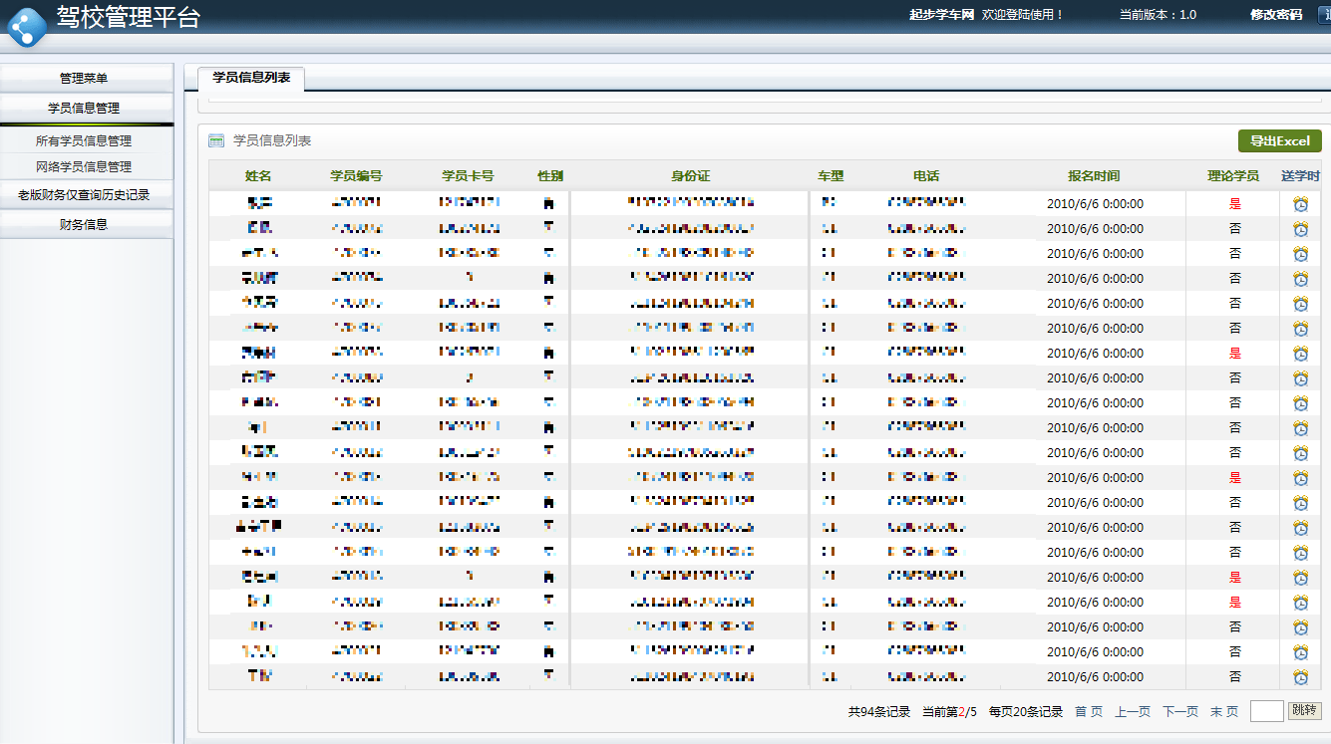Expand 老版财务仅查询历史记录 section
Viewport: 1331px width, 744px height.
tap(87, 195)
